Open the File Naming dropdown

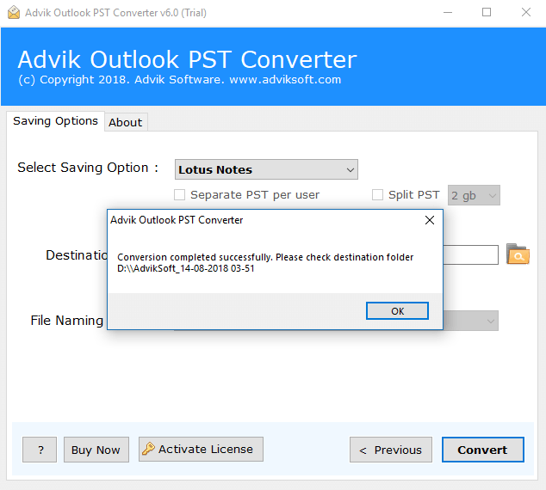pyautogui.click(x=471, y=321)
